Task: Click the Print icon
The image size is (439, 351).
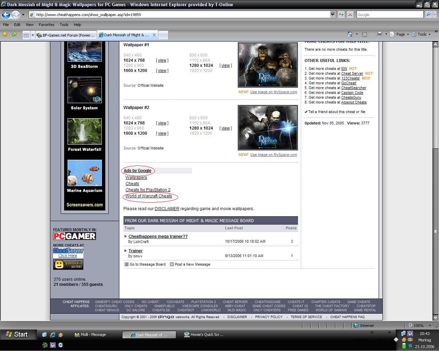Action: pyautogui.click(x=379, y=34)
